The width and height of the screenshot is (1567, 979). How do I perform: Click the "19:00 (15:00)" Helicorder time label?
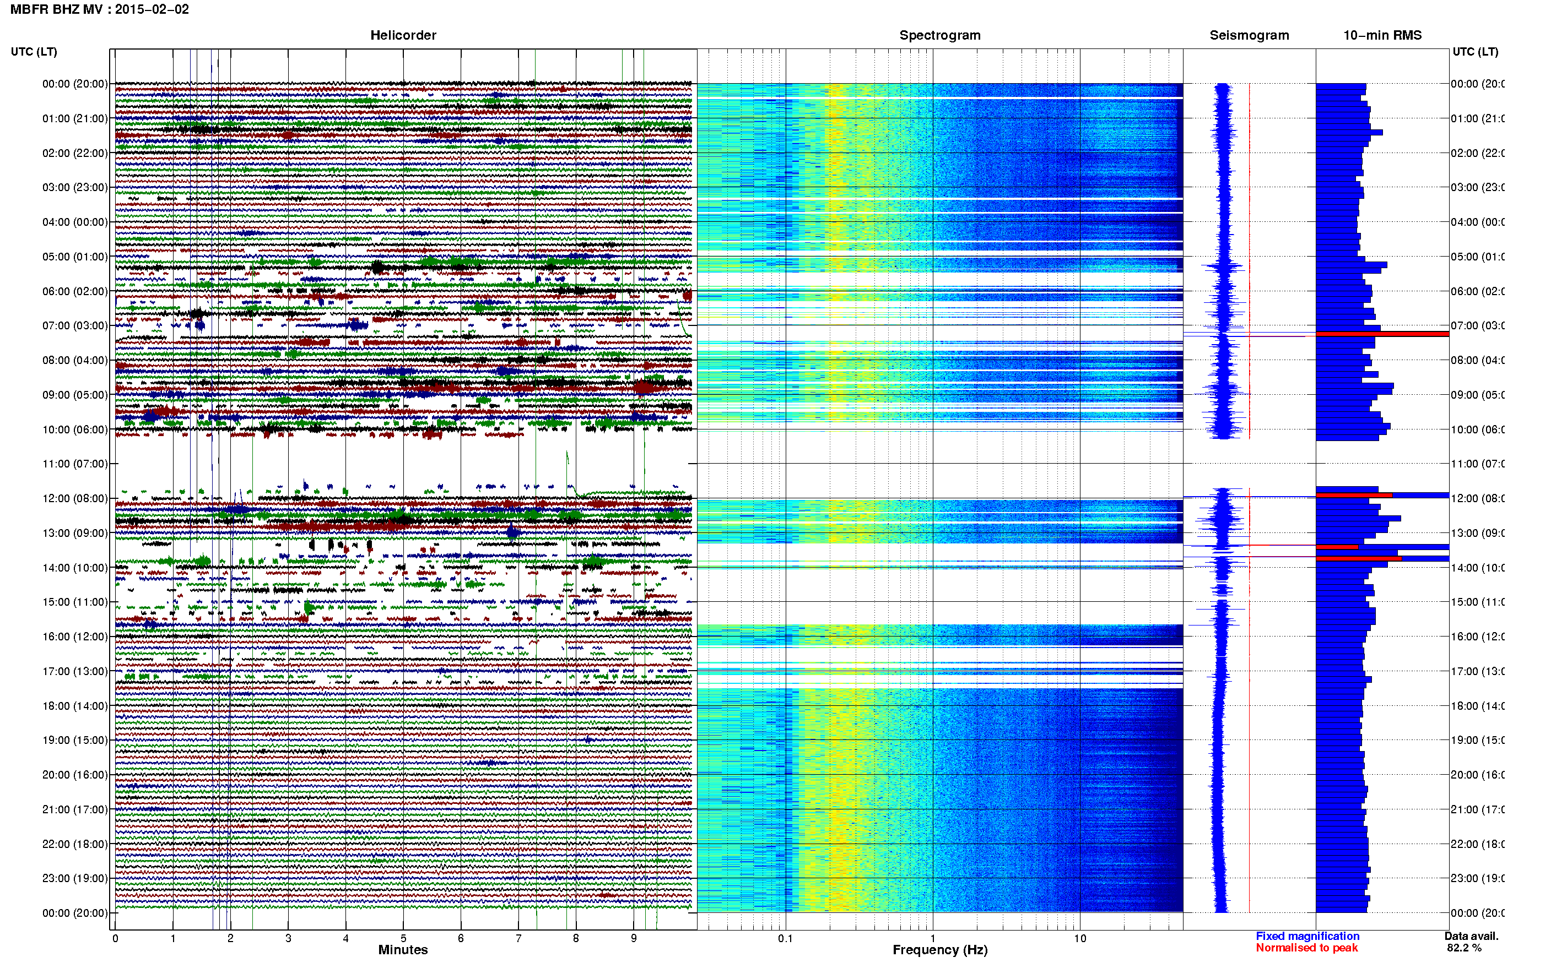75,740
